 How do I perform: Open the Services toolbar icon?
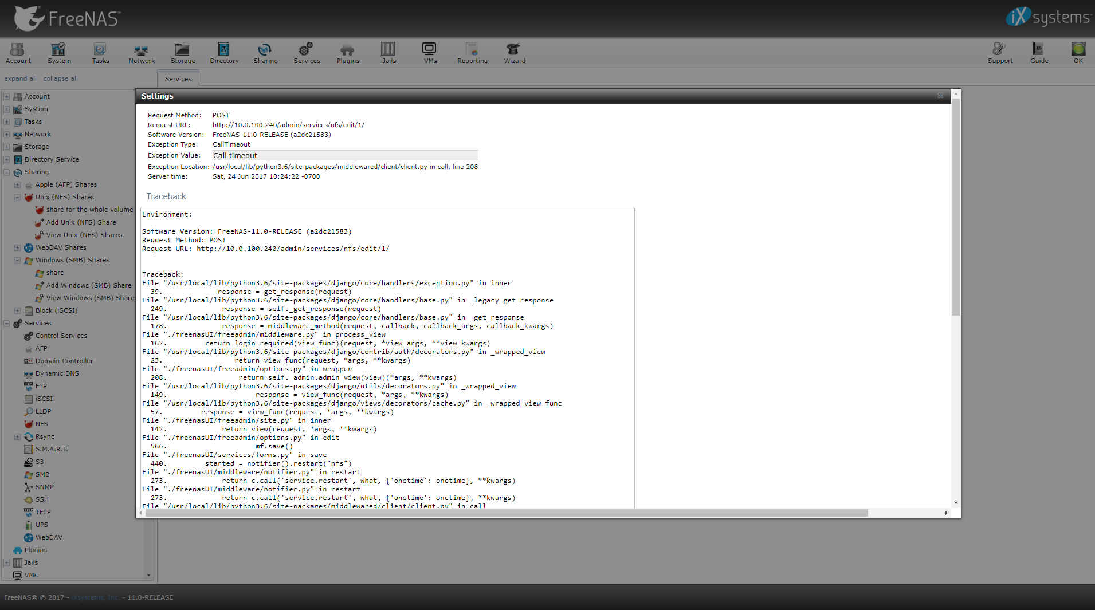(307, 53)
